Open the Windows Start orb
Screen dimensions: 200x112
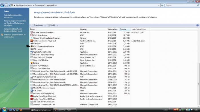tap(4, 109)
